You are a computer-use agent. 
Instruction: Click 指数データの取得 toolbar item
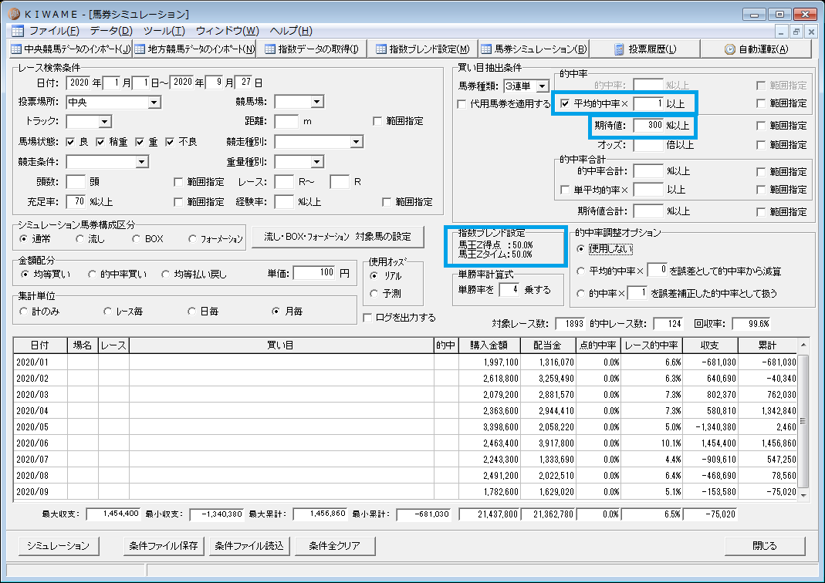pos(312,49)
